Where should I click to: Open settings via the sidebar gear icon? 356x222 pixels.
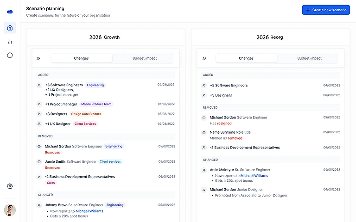click(10, 186)
